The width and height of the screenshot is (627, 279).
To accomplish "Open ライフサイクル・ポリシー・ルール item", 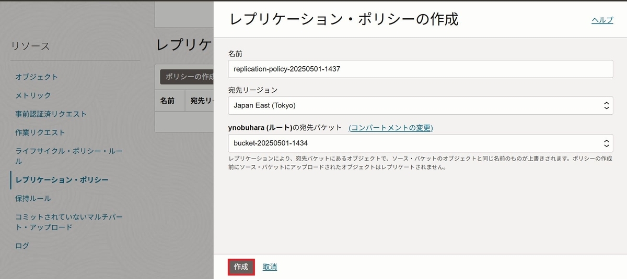I will 69,156.
